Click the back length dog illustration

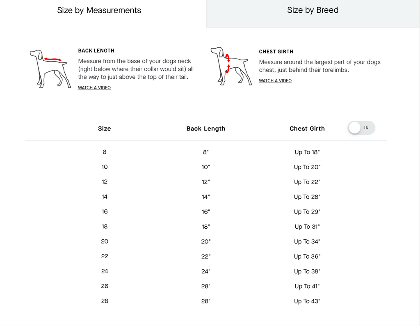[x=50, y=69]
